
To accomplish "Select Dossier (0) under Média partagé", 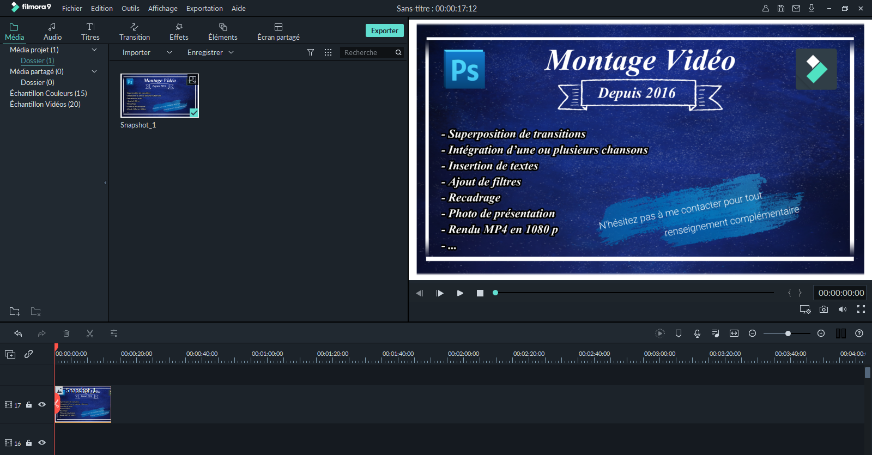I will pyautogui.click(x=38, y=82).
